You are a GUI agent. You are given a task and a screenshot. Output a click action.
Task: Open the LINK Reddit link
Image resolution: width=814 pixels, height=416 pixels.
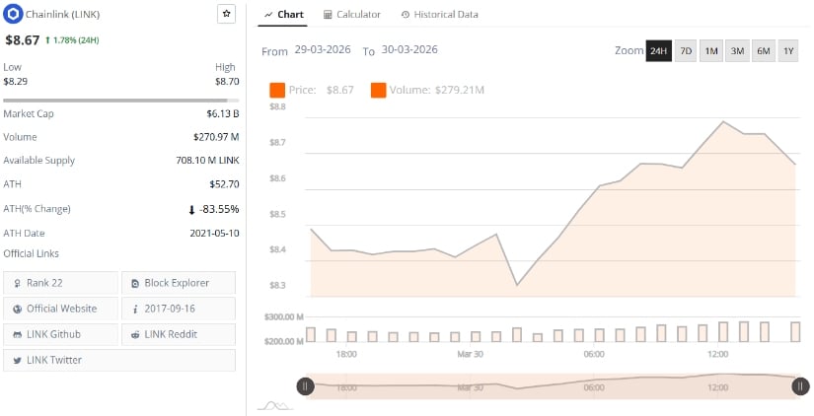[179, 334]
